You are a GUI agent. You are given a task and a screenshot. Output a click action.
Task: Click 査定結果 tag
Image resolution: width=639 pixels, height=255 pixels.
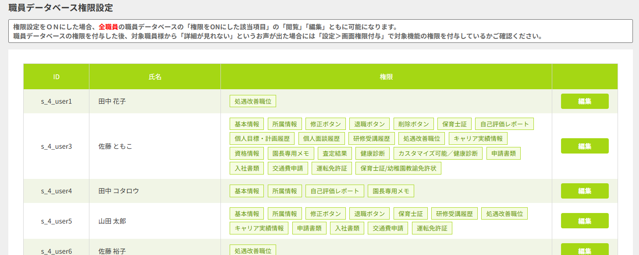[334, 154]
